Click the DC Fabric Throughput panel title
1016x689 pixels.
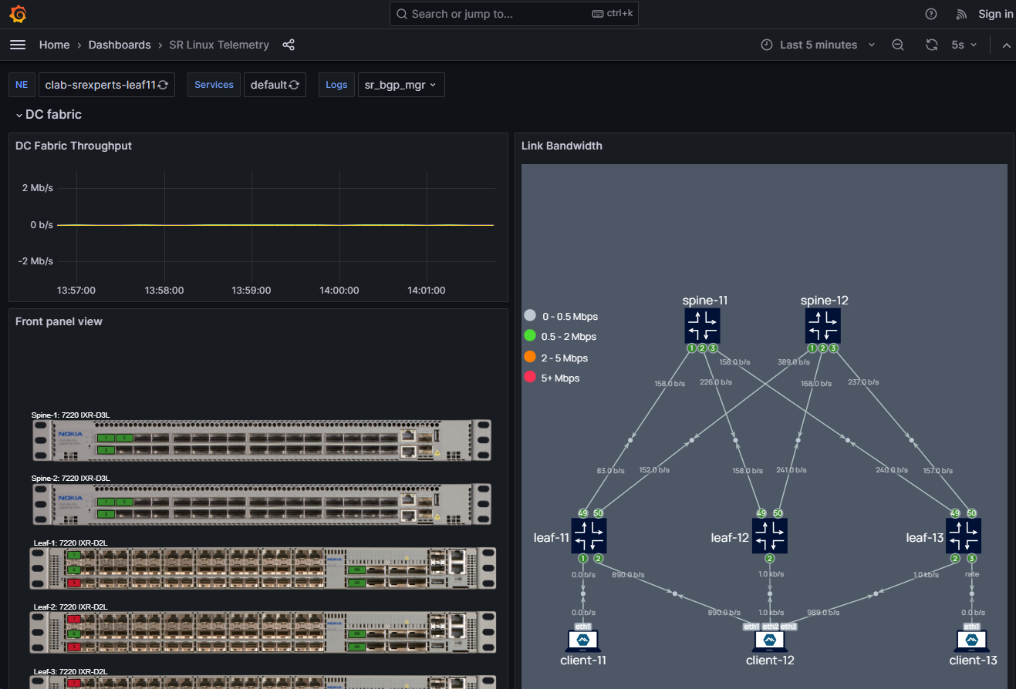(73, 146)
